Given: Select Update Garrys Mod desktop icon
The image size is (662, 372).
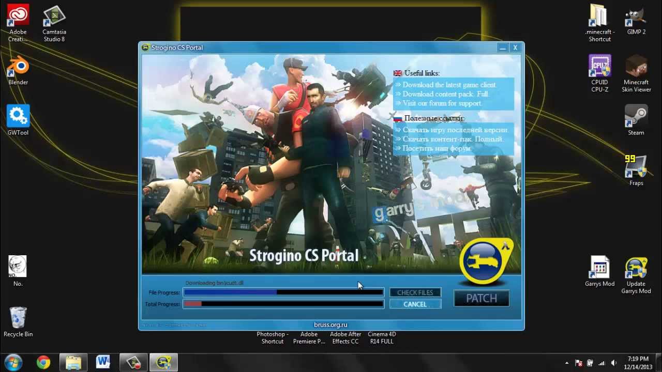Looking at the screenshot, I should tap(636, 275).
